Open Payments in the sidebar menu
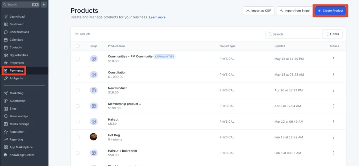The height and width of the screenshot is (166, 359). [16, 71]
